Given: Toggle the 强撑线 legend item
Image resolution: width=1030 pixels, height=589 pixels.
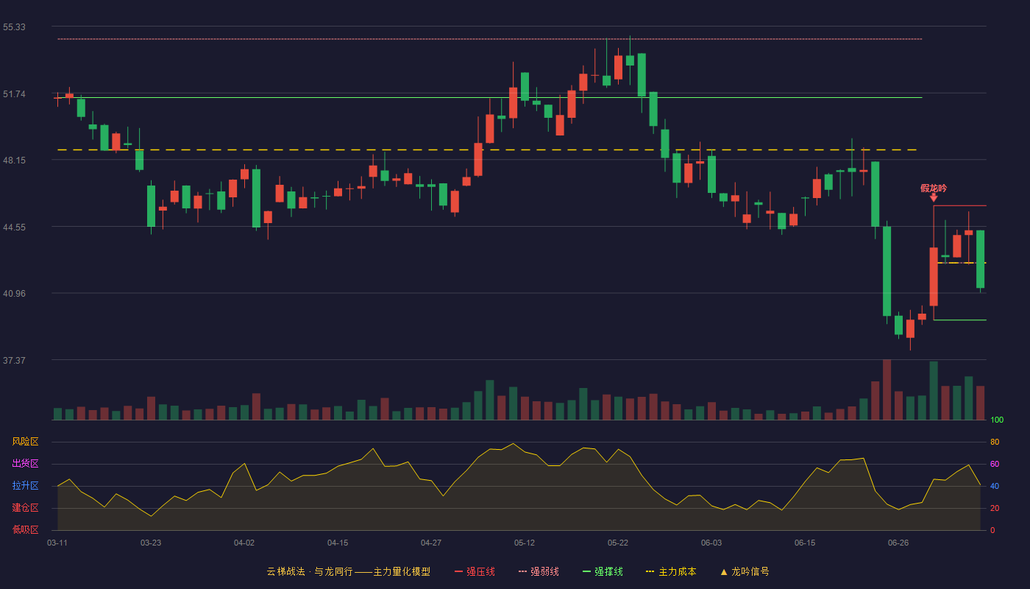Looking at the screenshot, I should tap(603, 571).
